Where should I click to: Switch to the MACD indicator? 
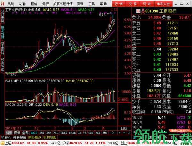34,133
